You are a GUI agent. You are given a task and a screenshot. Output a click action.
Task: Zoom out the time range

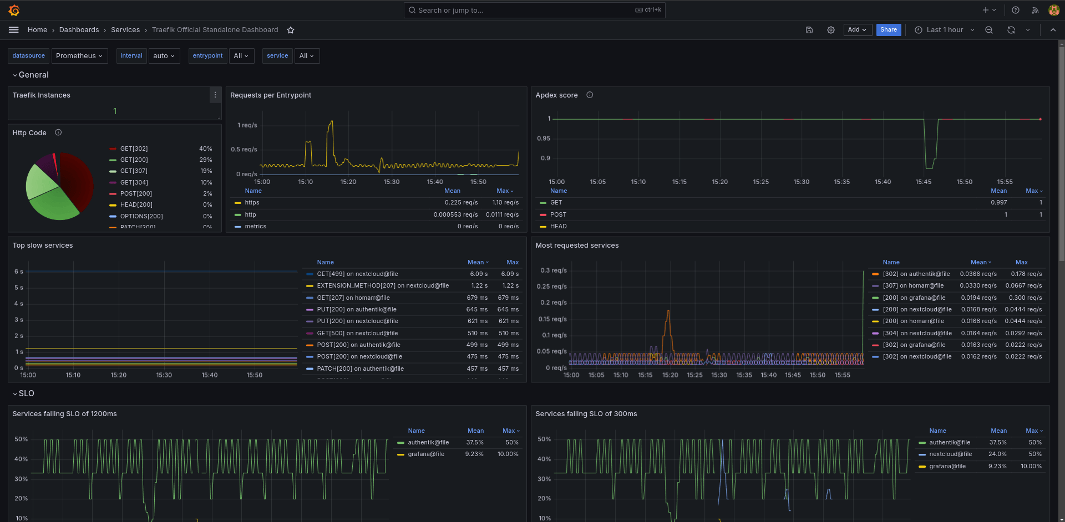coord(989,30)
